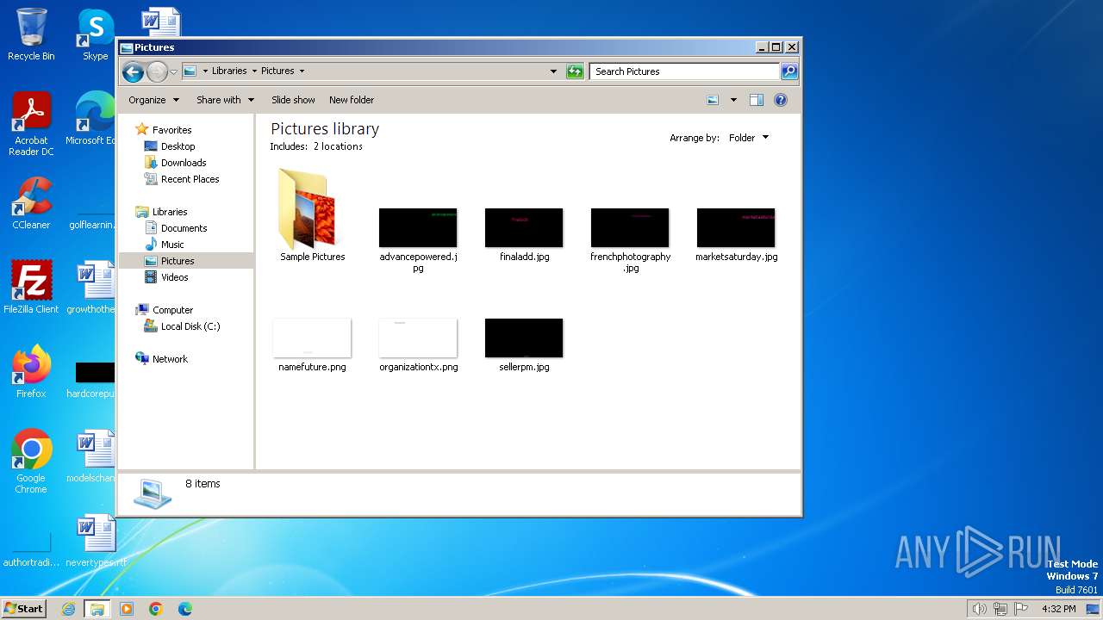
Task: Expand the Pictures breadcrumb arrow
Action: point(302,71)
